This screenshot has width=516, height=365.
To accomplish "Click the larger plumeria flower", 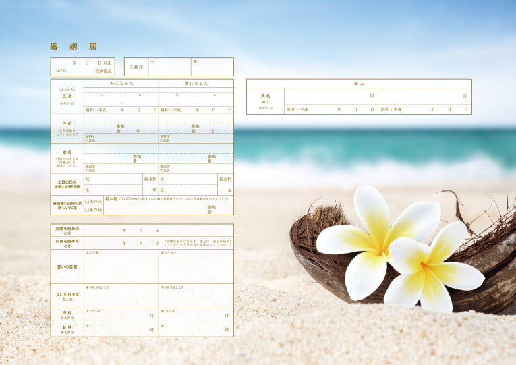I will pos(378,240).
